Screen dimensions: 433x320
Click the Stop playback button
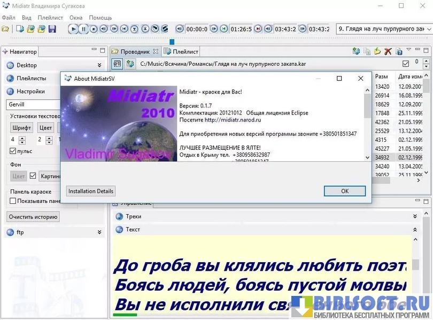click(x=94, y=29)
